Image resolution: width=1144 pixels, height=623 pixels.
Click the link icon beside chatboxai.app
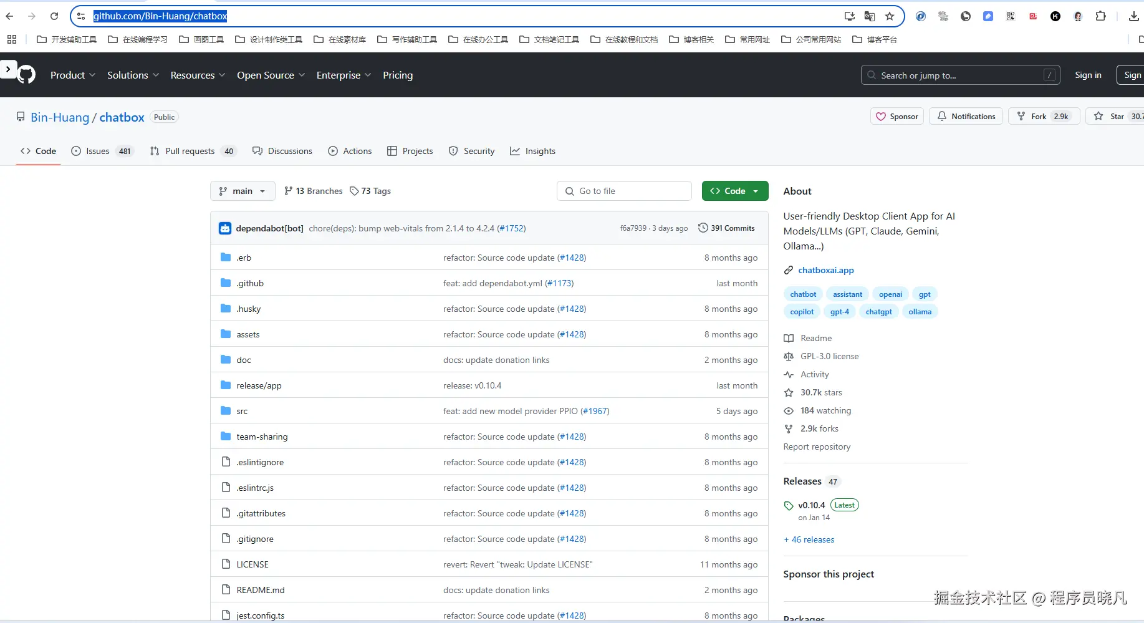[789, 270]
